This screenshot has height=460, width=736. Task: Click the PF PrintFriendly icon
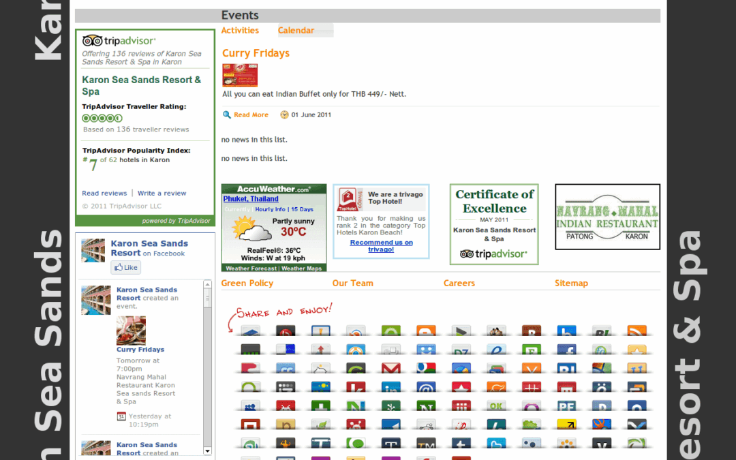tap(566, 405)
